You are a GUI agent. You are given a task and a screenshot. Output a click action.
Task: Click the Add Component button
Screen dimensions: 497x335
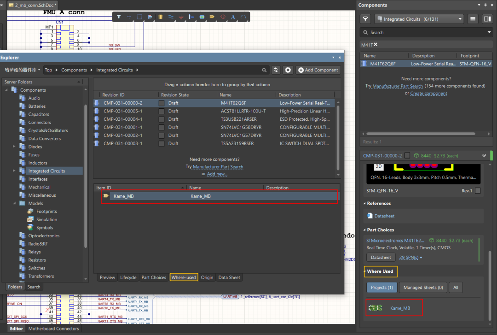point(318,70)
